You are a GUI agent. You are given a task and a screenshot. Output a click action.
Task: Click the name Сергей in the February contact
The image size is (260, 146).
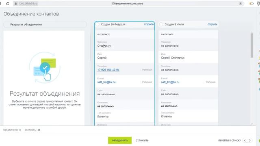(102, 58)
